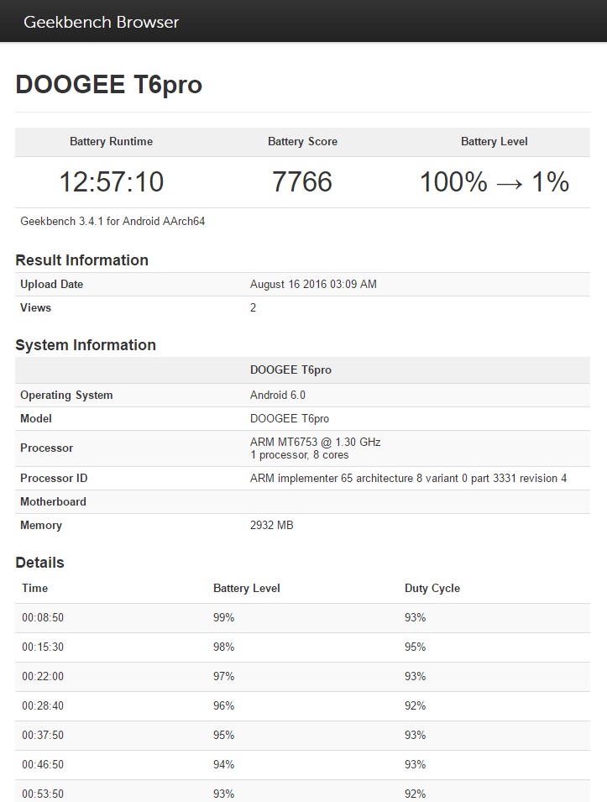Select the battery score 7766
Screen dimensions: 607x802
pos(302,181)
